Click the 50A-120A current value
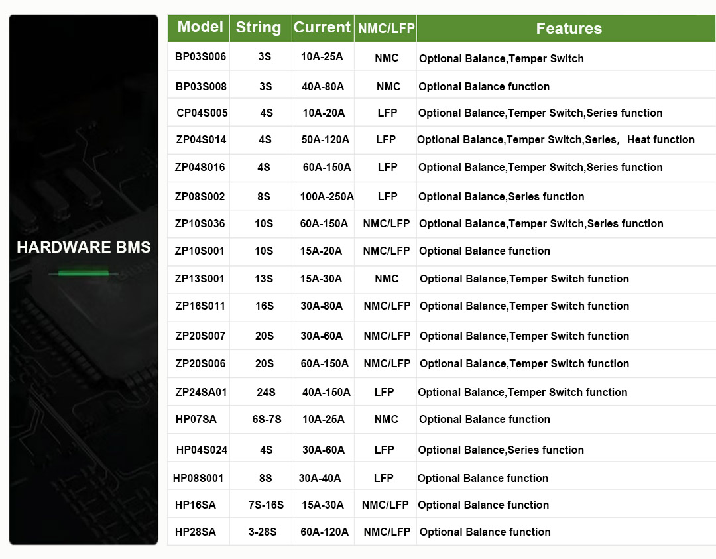Screen dimensions: 716x559 [x=325, y=139]
